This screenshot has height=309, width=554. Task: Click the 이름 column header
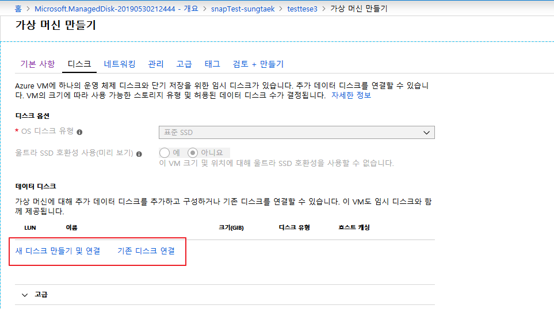point(72,228)
